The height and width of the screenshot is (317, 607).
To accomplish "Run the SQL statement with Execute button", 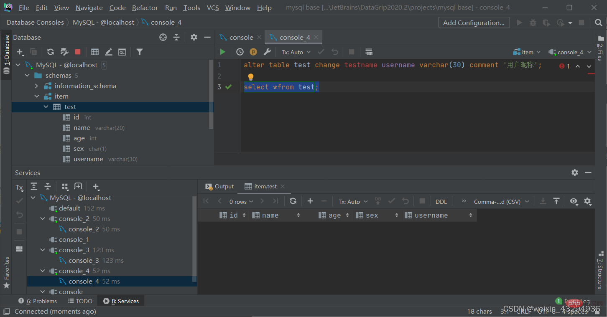I will pyautogui.click(x=222, y=52).
